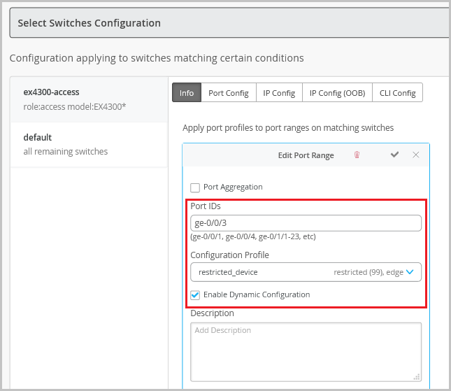Confirm port range edit with checkmark icon
451x391 pixels.
click(x=394, y=155)
